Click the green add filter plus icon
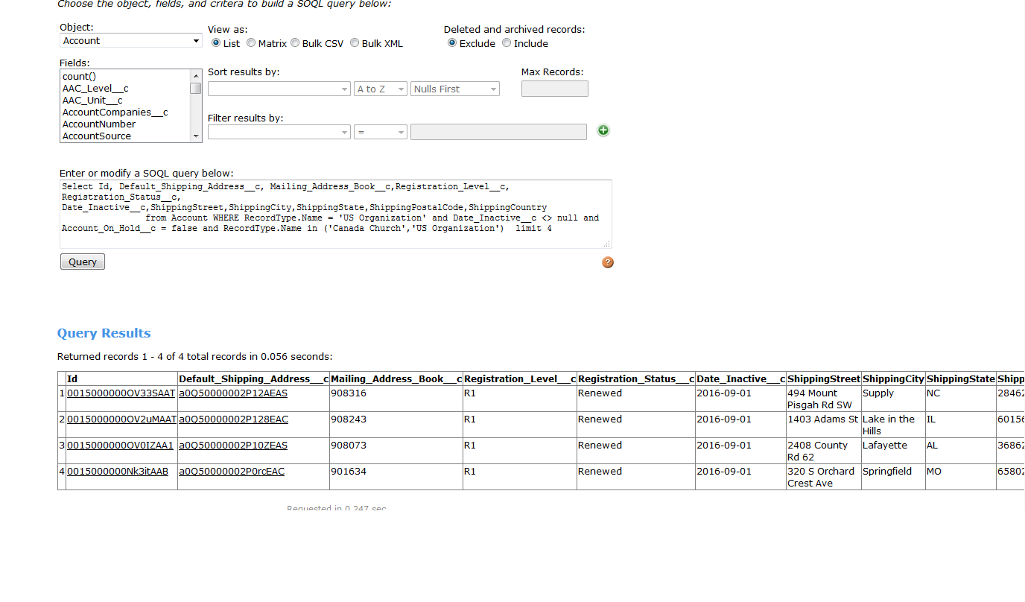Screen dimensions: 1025x602 [603, 130]
